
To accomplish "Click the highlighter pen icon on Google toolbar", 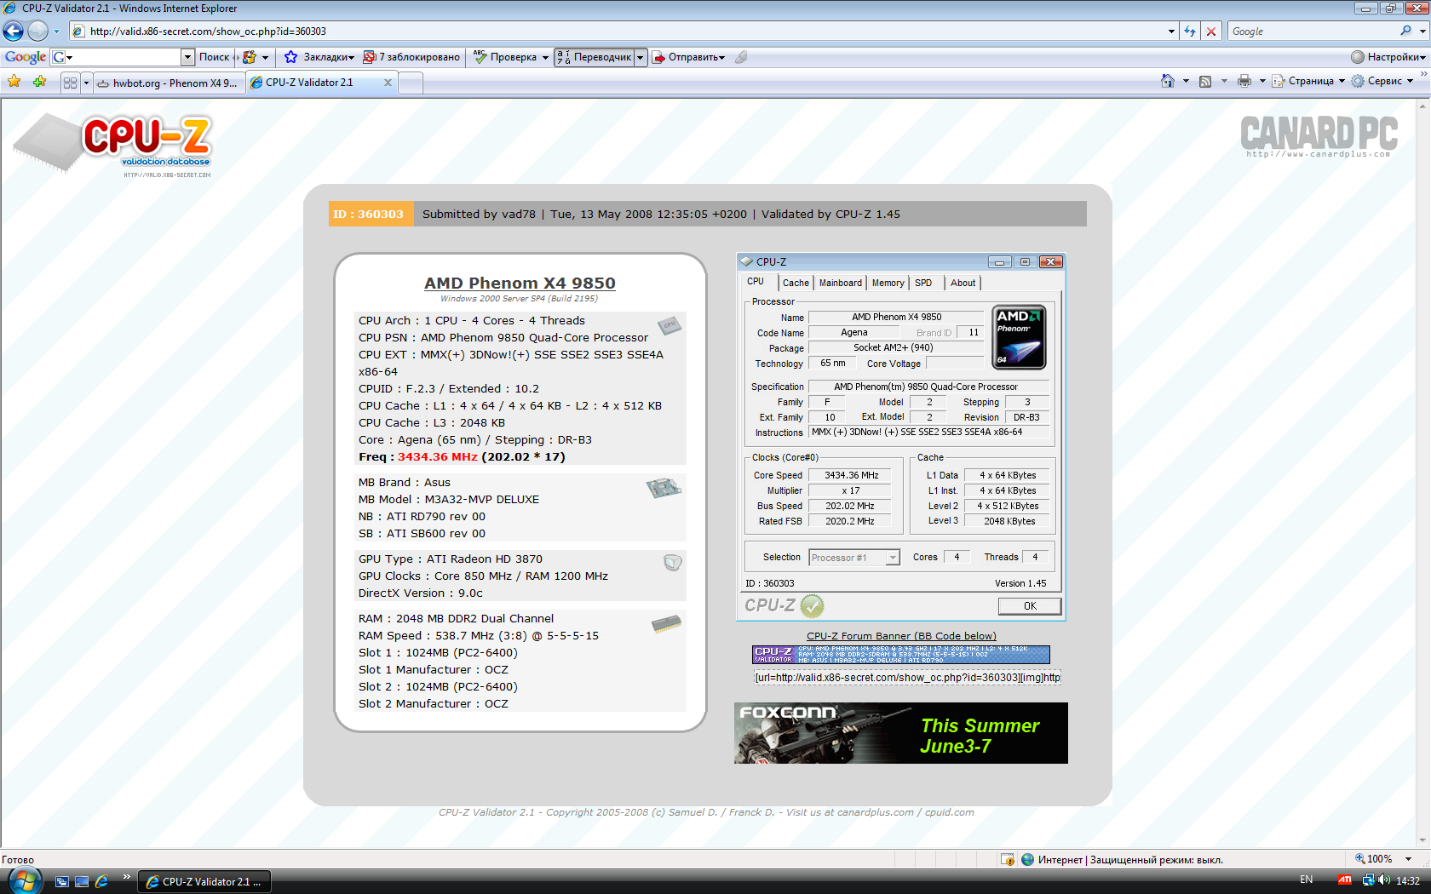I will tap(741, 57).
